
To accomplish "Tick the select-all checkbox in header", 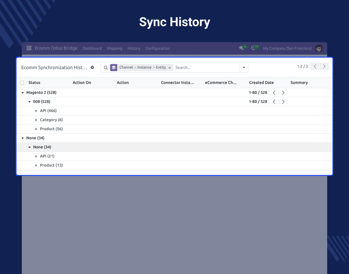I will click(x=22, y=83).
